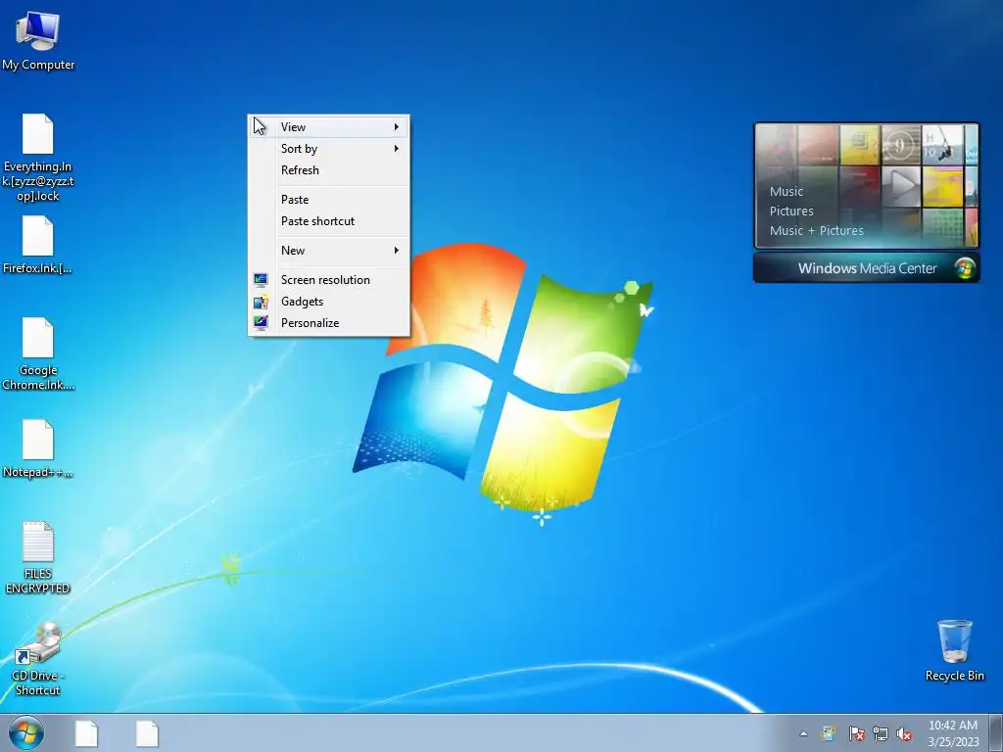Image resolution: width=1003 pixels, height=752 pixels.
Task: Expand the New submenu entry
Action: pos(329,250)
